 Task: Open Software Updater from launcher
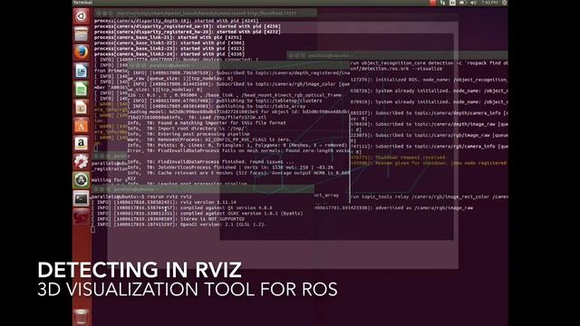point(81,180)
